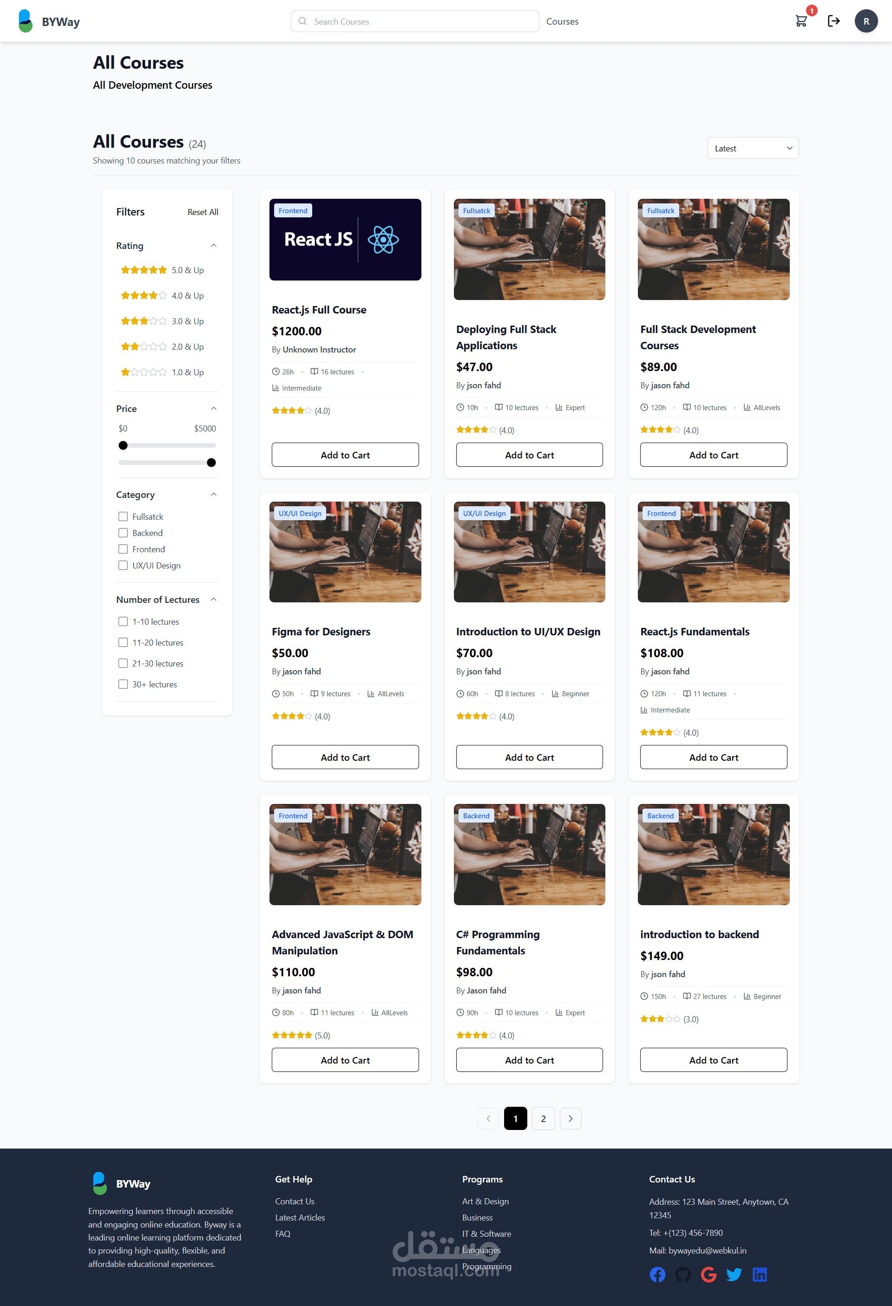Open the Facebook social icon

pyautogui.click(x=657, y=1274)
